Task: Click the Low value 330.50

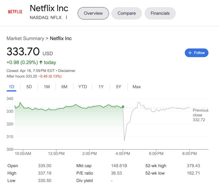Action: click(45, 181)
